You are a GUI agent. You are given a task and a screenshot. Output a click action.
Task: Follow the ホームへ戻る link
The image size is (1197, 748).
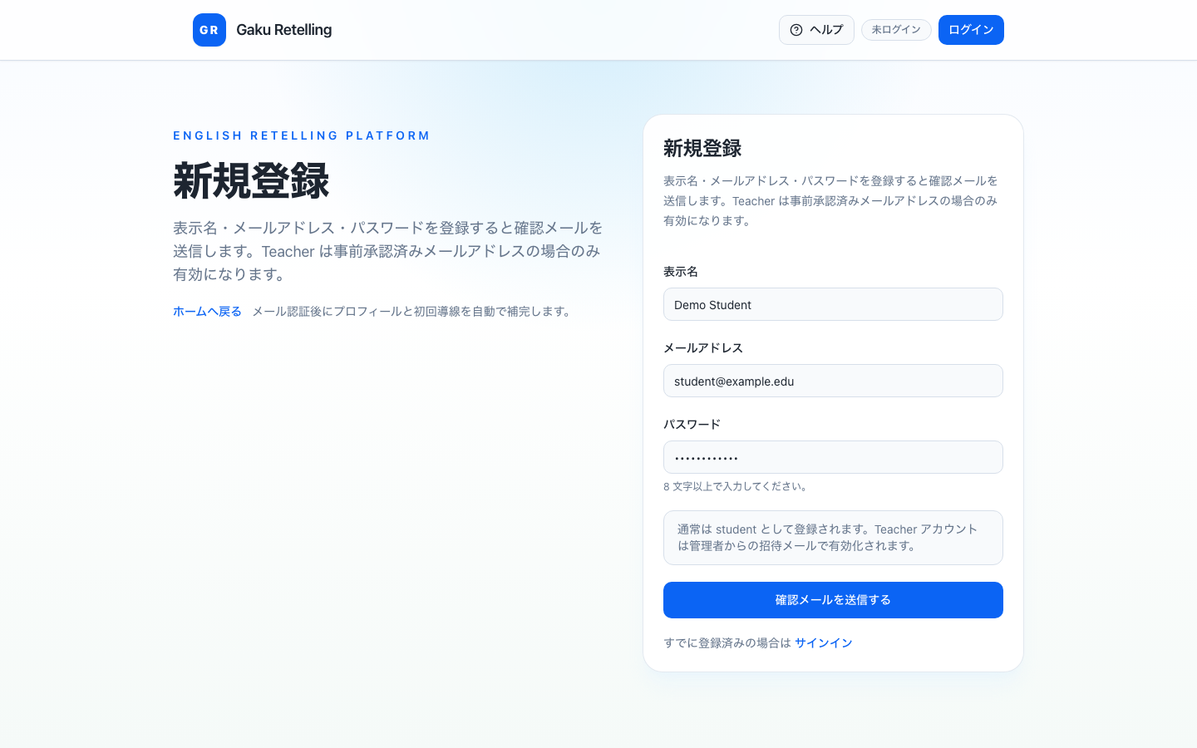207,312
